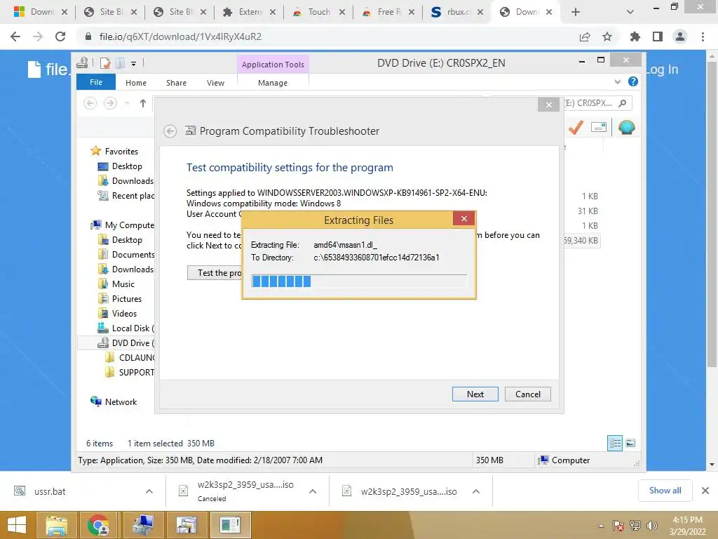Select Pictures in the navigation pane
Screen dimensions: 718x539
click(127, 299)
